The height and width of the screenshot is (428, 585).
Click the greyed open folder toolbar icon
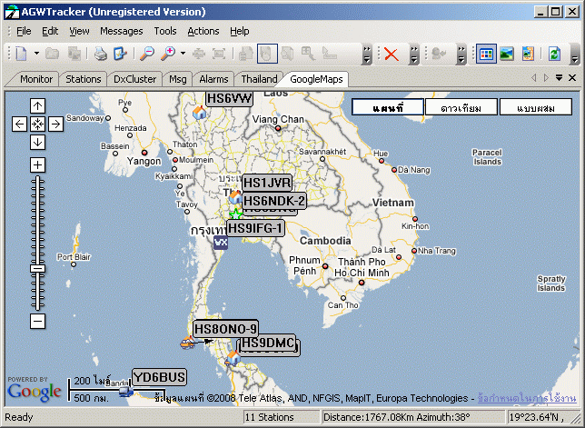(53, 54)
